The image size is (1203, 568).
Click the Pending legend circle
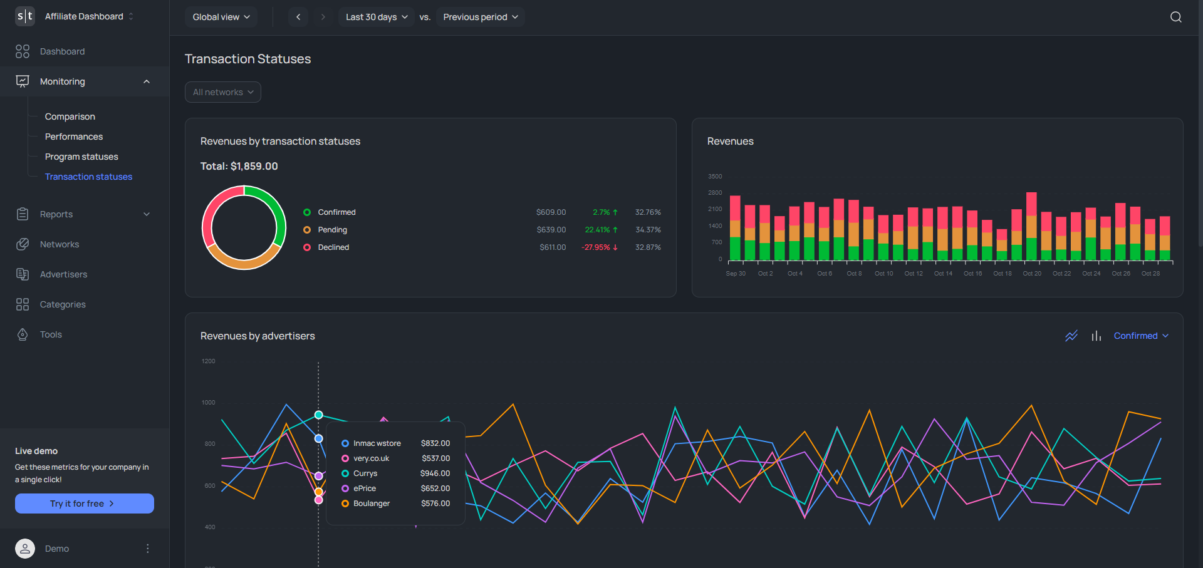(x=307, y=230)
